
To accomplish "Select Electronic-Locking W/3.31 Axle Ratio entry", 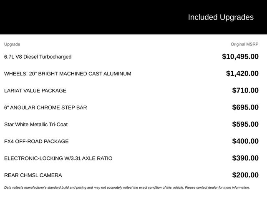I will [x=58, y=158].
